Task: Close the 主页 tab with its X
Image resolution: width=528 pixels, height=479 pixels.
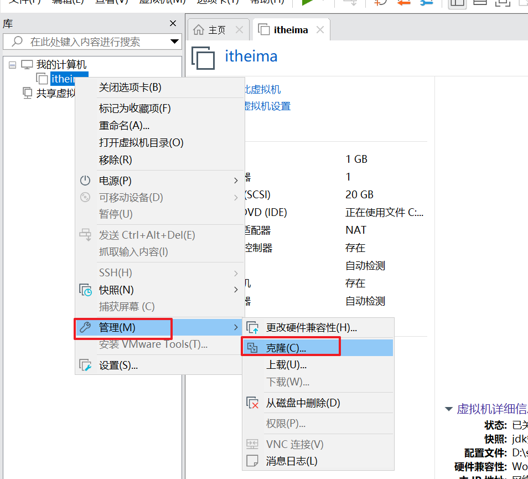Action: click(x=240, y=30)
